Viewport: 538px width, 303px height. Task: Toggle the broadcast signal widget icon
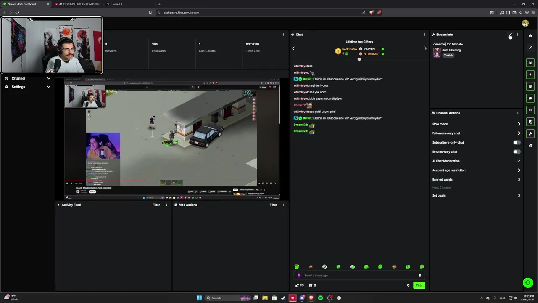tap(530, 110)
